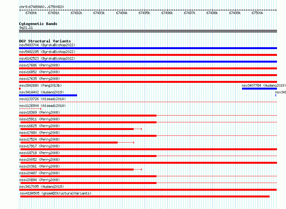286x209 pixels.
Task: Select the nssv17524 (Perry2008) label
Action: pos(40,139)
